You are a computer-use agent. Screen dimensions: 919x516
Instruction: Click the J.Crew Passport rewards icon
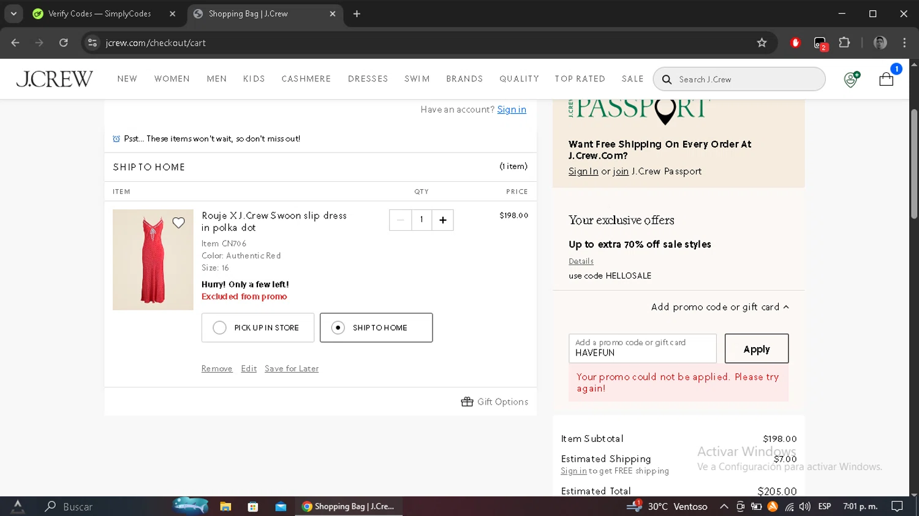[x=851, y=79]
